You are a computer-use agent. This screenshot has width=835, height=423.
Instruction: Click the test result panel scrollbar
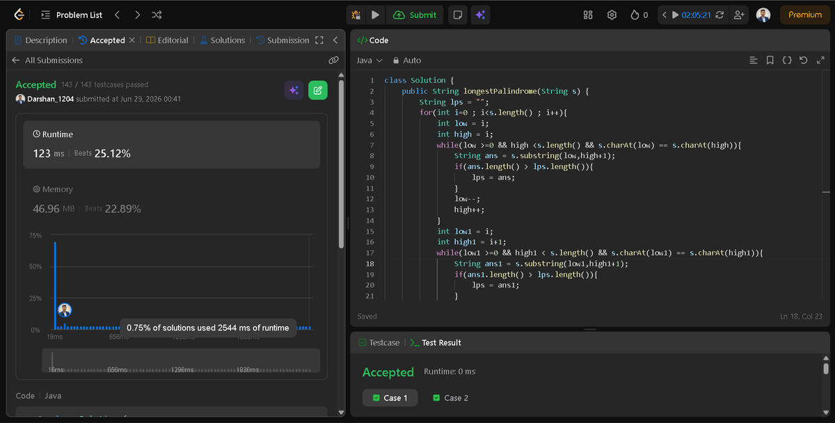coord(826,368)
